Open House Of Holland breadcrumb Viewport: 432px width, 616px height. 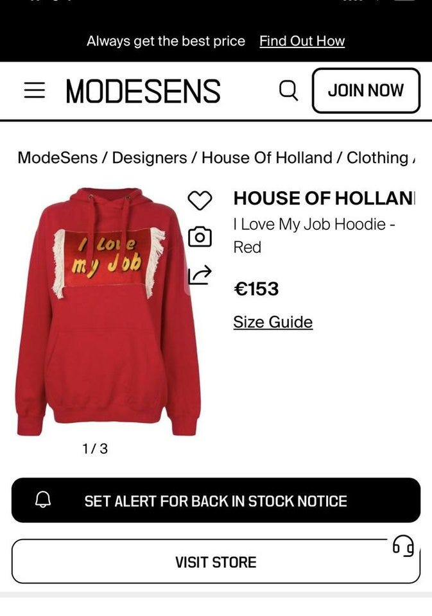[x=267, y=158]
